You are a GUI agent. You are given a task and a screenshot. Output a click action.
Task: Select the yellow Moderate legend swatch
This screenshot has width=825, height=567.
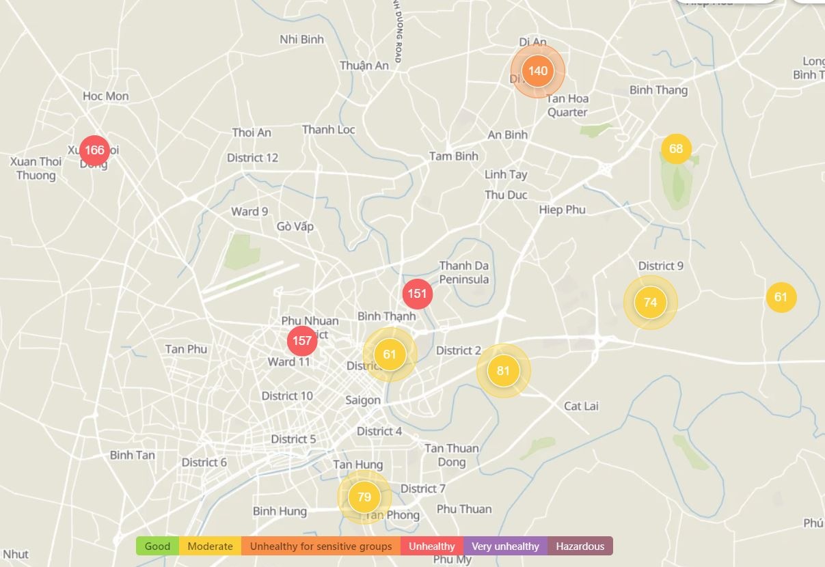210,547
